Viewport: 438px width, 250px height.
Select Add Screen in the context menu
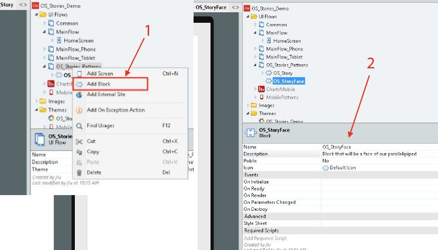100,74
